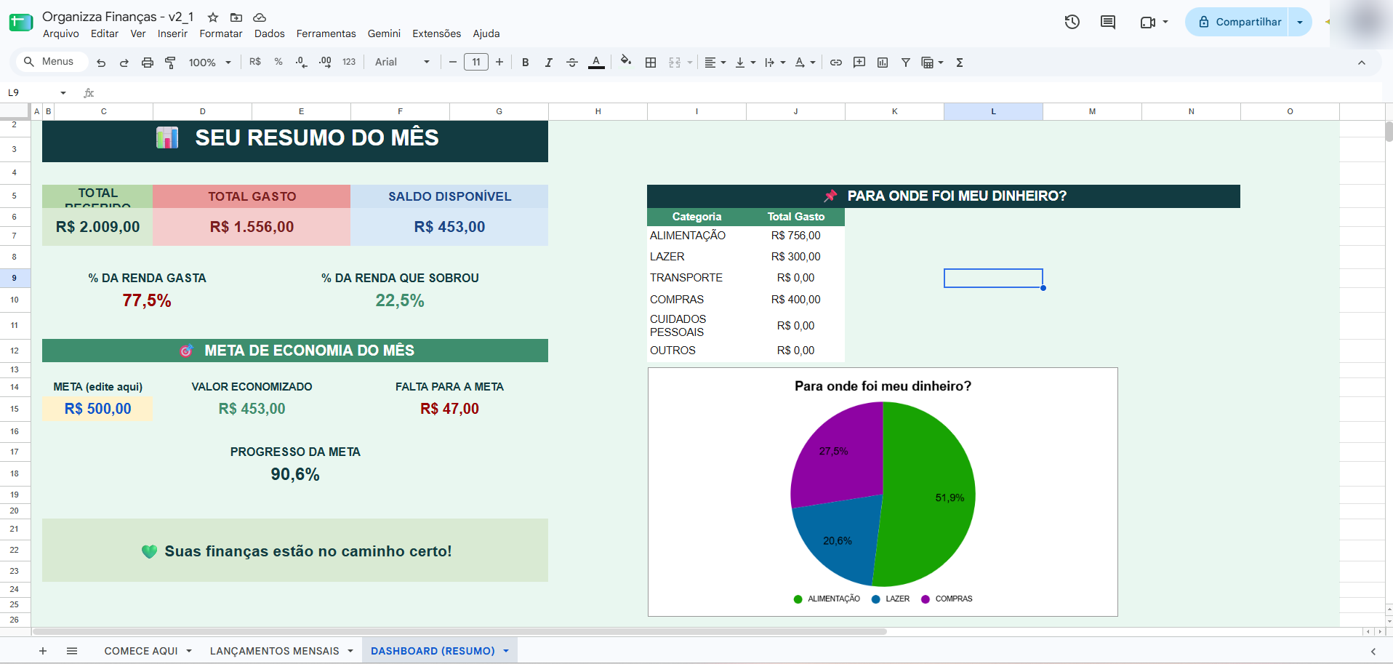Toggle strikethrough formatting
This screenshot has height=664, width=1393.
click(572, 63)
